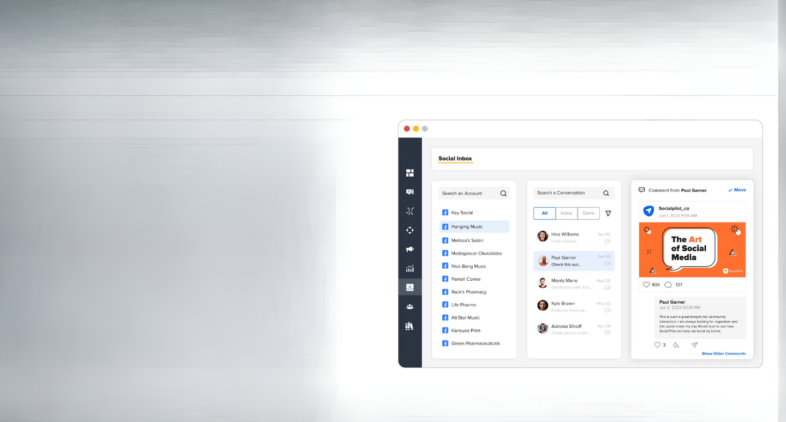
Task: Open the content library books icon
Action: click(409, 326)
